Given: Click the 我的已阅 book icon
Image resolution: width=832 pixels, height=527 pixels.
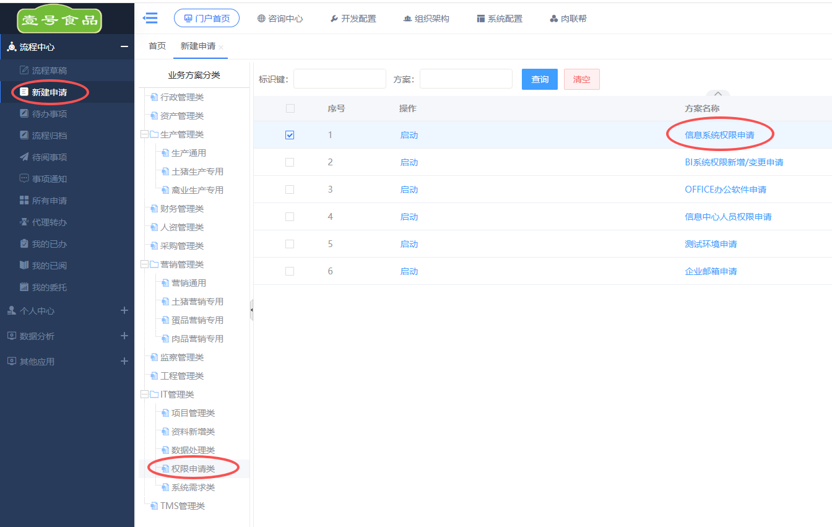Looking at the screenshot, I should coord(24,266).
